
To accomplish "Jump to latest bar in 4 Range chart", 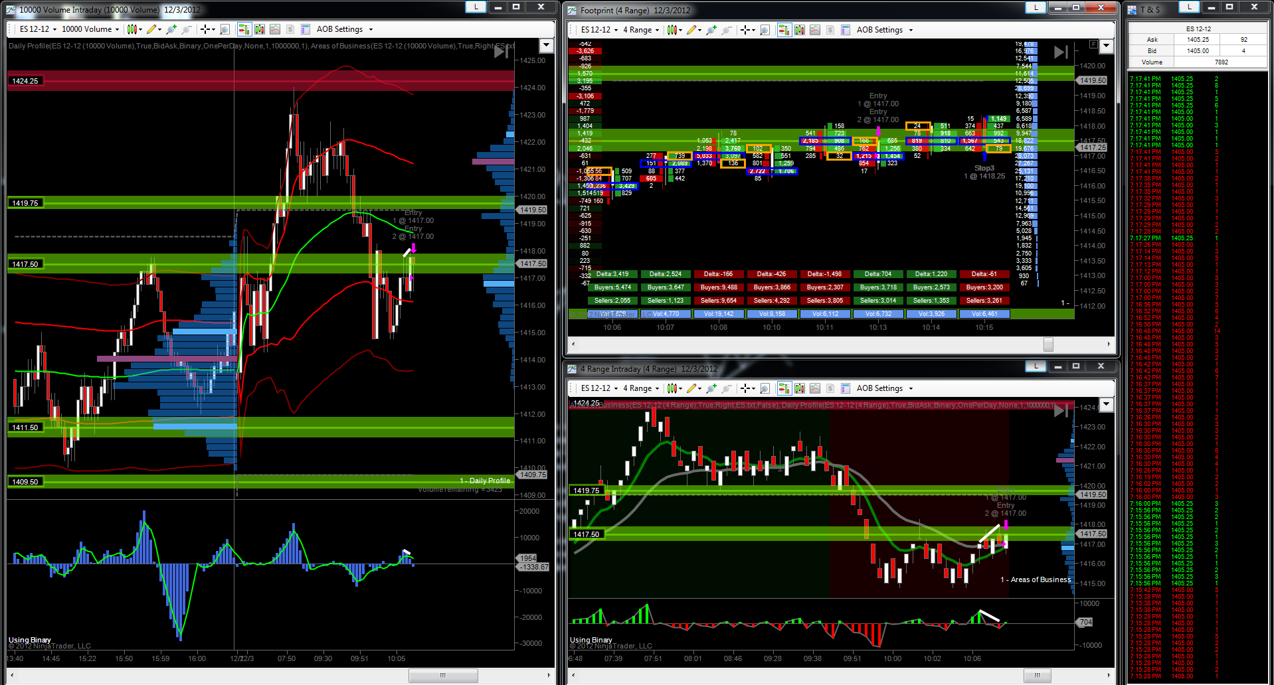I will click(1061, 411).
